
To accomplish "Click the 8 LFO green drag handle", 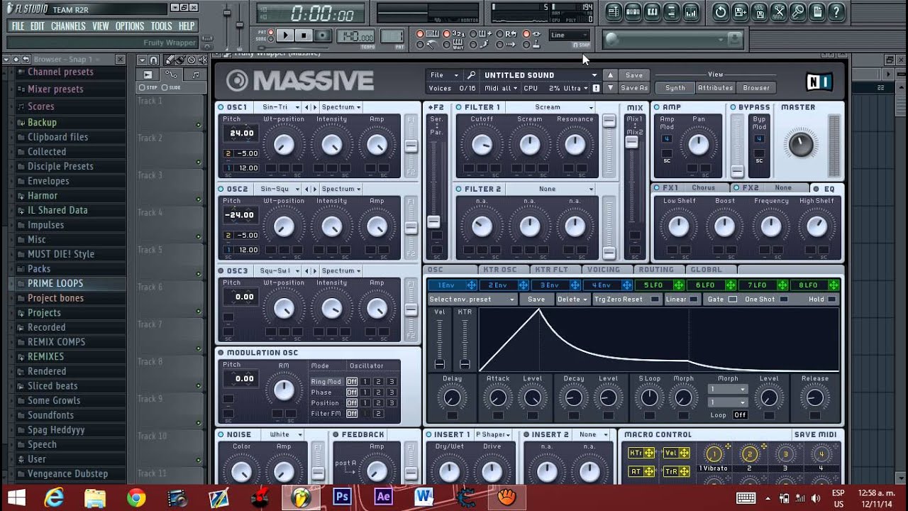I will click(834, 285).
